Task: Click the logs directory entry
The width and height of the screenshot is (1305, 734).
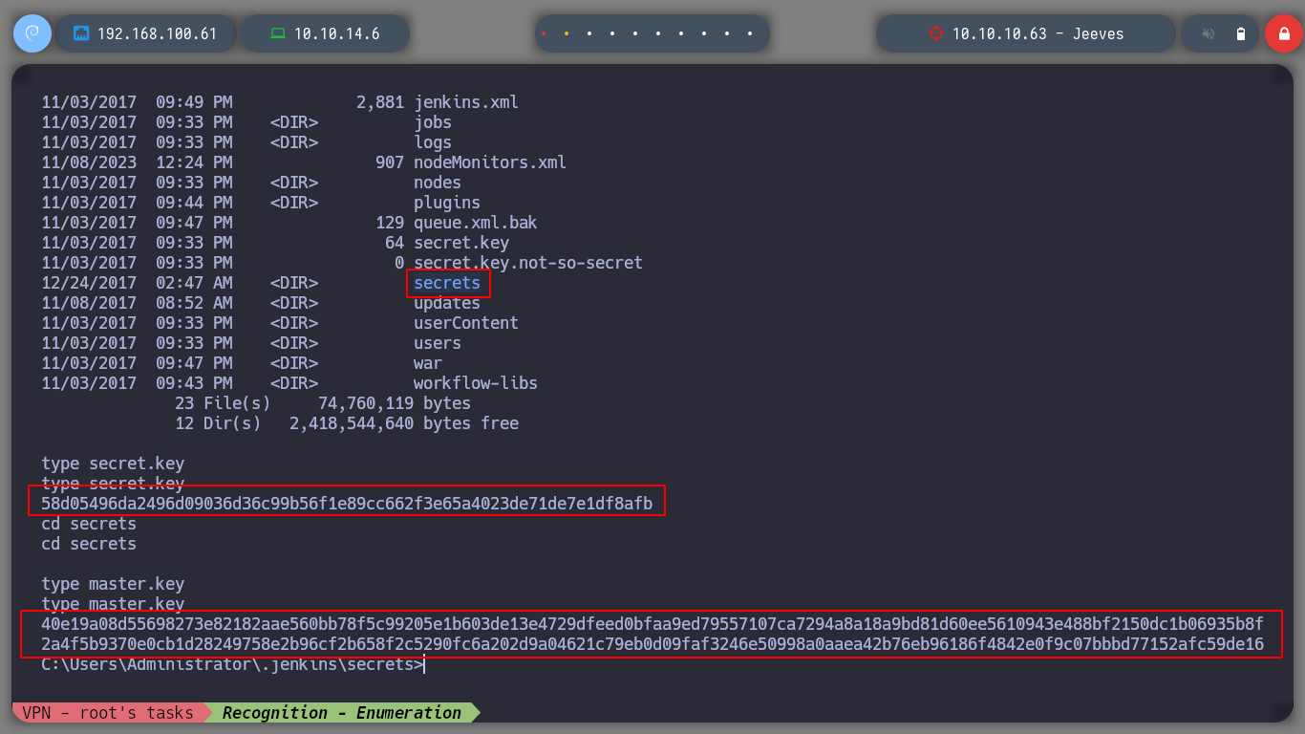Action: [x=433, y=142]
